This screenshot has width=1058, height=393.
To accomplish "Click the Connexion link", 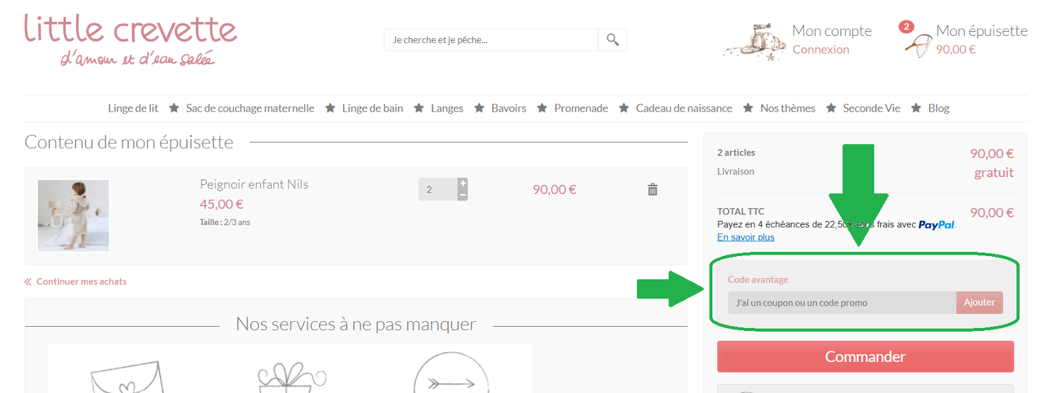I will click(x=821, y=49).
